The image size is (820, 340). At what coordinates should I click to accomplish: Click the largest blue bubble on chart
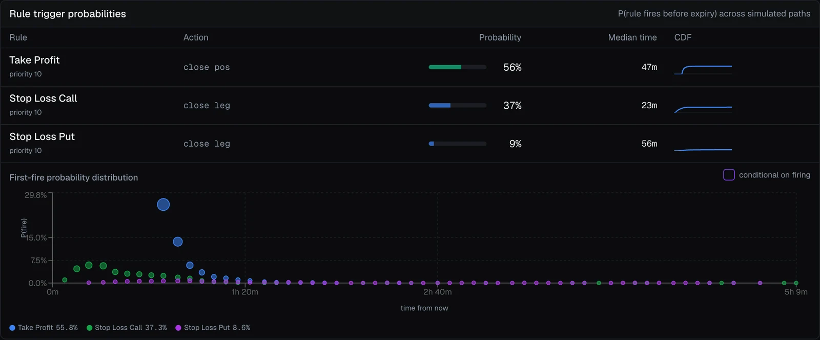pos(163,205)
